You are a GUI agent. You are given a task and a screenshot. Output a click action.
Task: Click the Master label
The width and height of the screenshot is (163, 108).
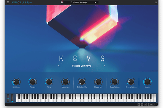[x=147, y=87]
